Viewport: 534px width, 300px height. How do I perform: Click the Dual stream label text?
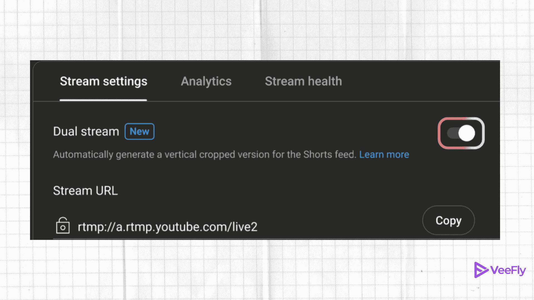point(86,131)
